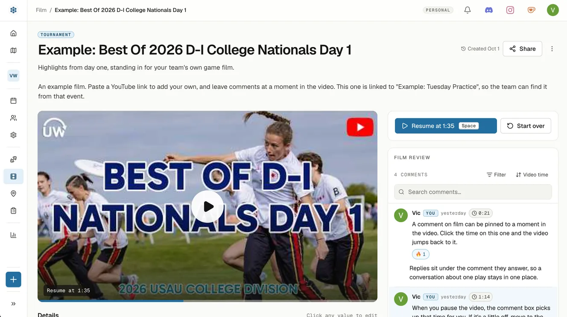Open the icon above the film icon
The width and height of the screenshot is (567, 317).
(13, 159)
